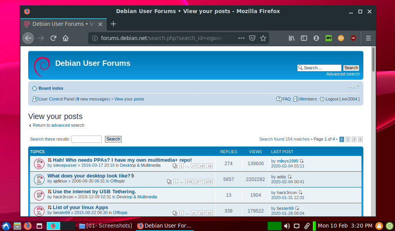395x231 pixels.
Task: Go to results page 4
Action: click(x=360, y=139)
